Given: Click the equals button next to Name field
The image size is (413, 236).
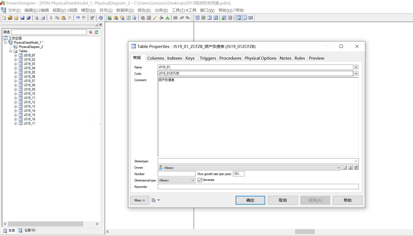Looking at the screenshot, I should (x=356, y=67).
